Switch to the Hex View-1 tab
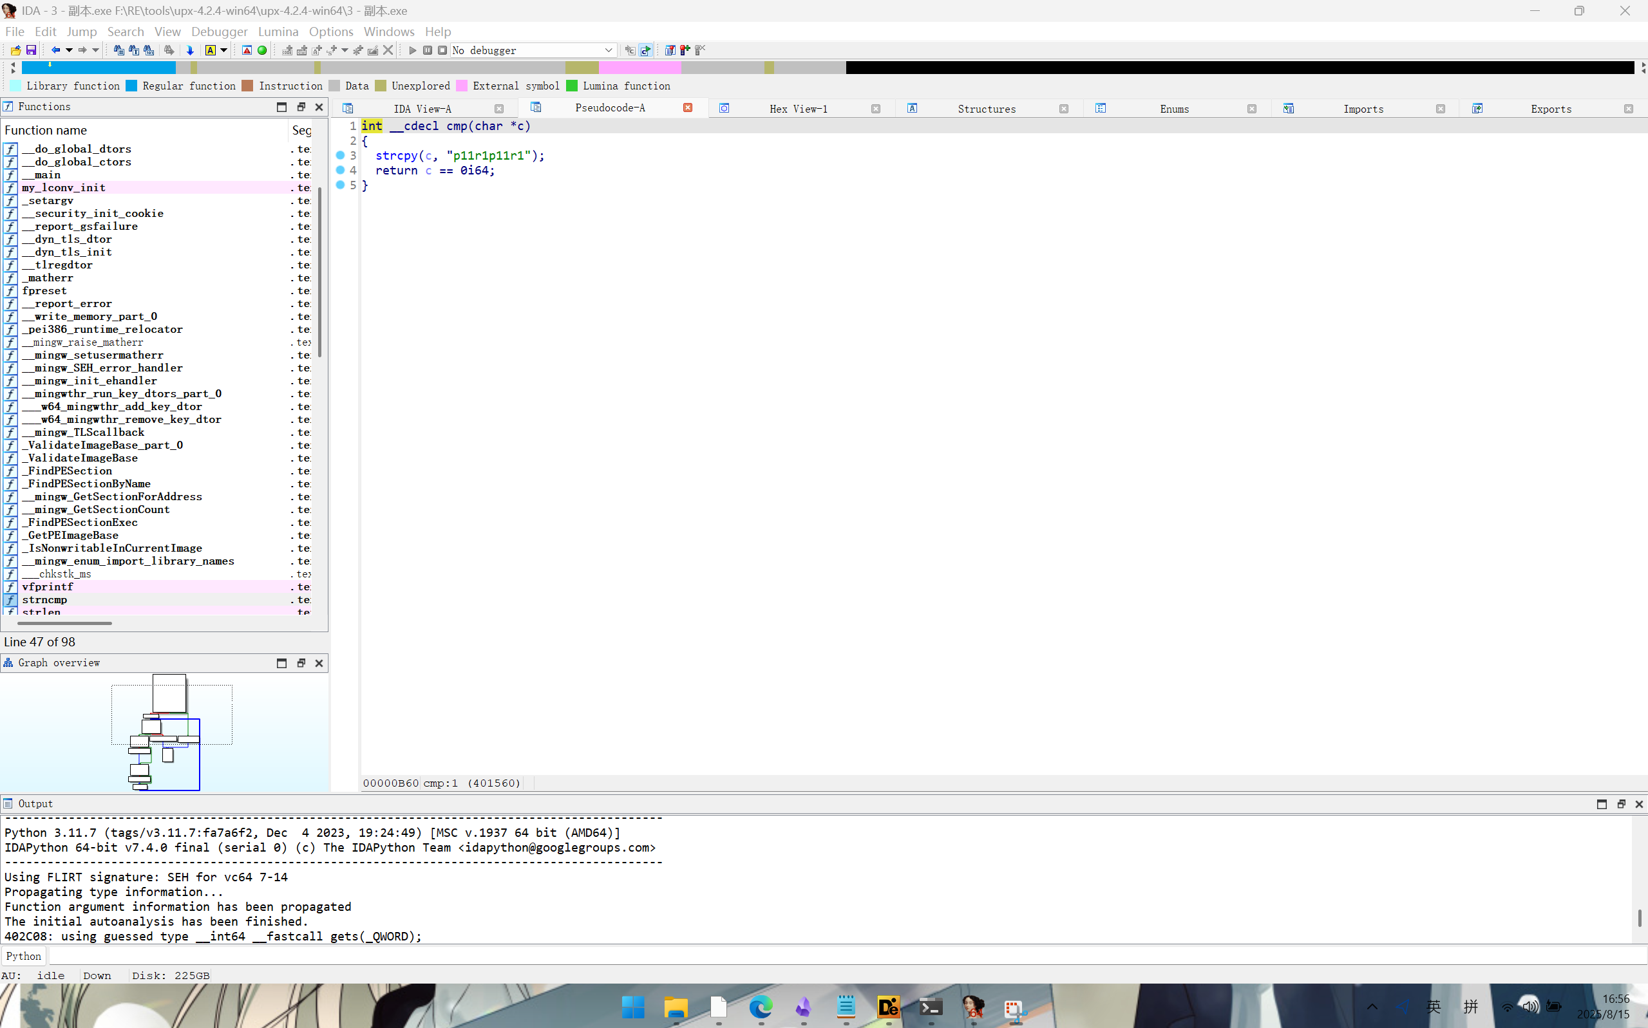Image resolution: width=1648 pixels, height=1028 pixels. click(798, 109)
